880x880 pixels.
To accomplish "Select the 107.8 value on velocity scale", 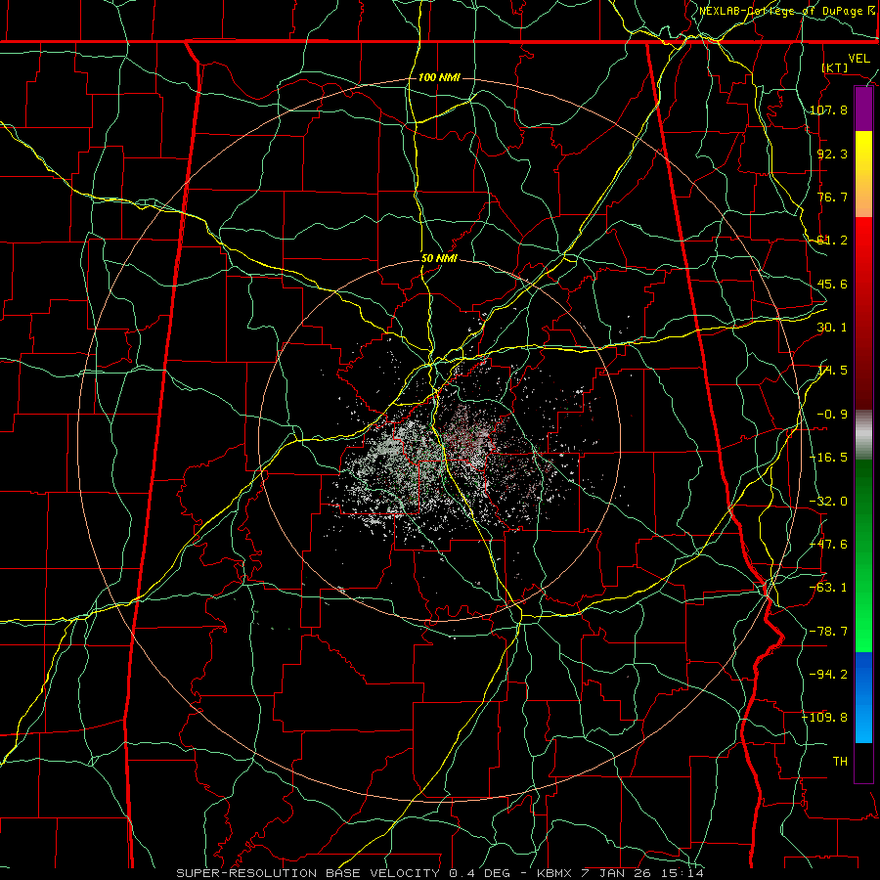I will 828,110.
